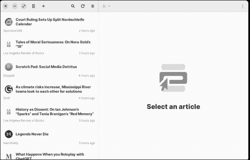Image resolution: width=250 pixels, height=160 pixels.
Task: Click Disquiet feed avatar icon
Action: [x=9, y=67]
